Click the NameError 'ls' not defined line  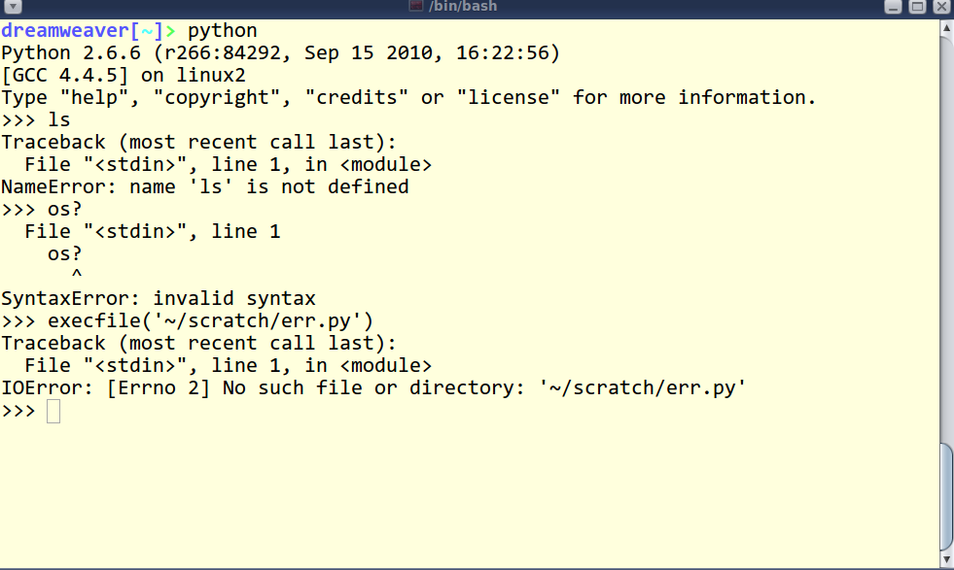tap(205, 186)
